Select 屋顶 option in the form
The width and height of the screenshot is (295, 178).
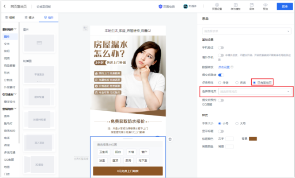click(115, 160)
